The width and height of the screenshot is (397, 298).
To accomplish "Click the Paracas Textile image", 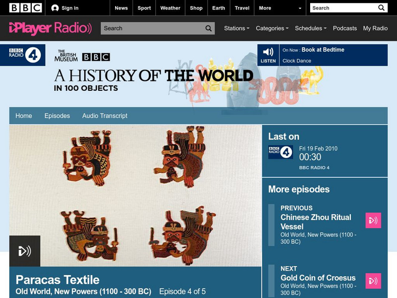I will point(135,195).
